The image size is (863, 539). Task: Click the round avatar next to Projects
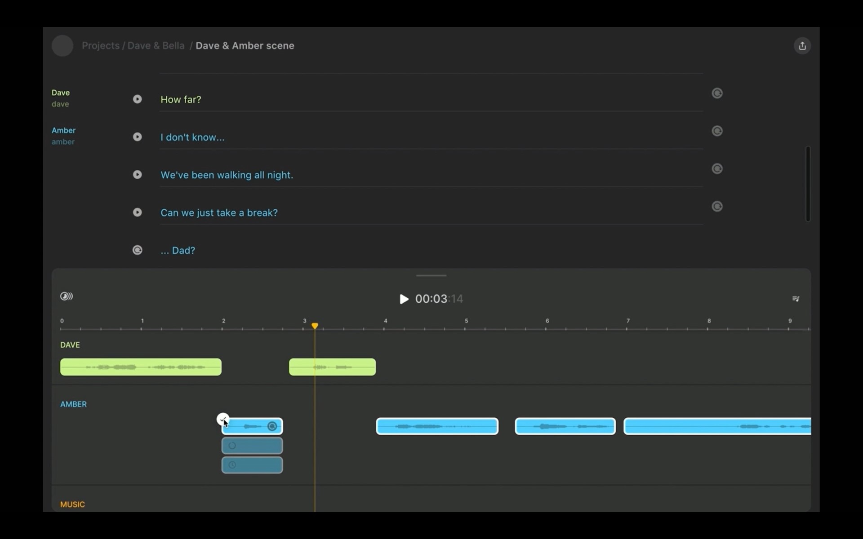tap(62, 46)
